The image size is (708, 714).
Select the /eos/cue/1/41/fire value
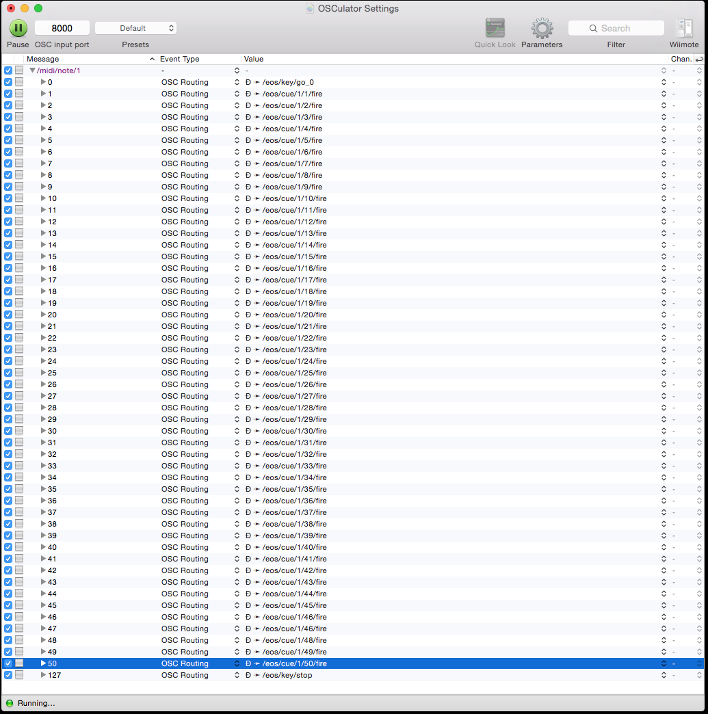pos(294,559)
